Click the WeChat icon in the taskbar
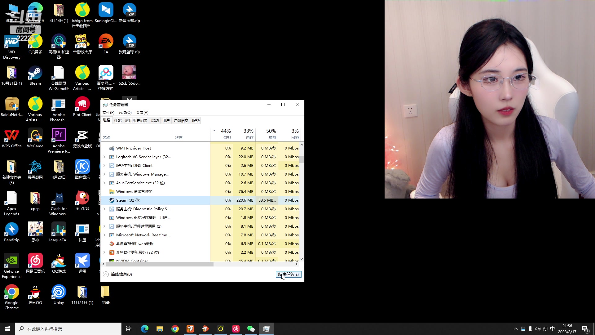The width and height of the screenshot is (595, 335). tap(251, 329)
